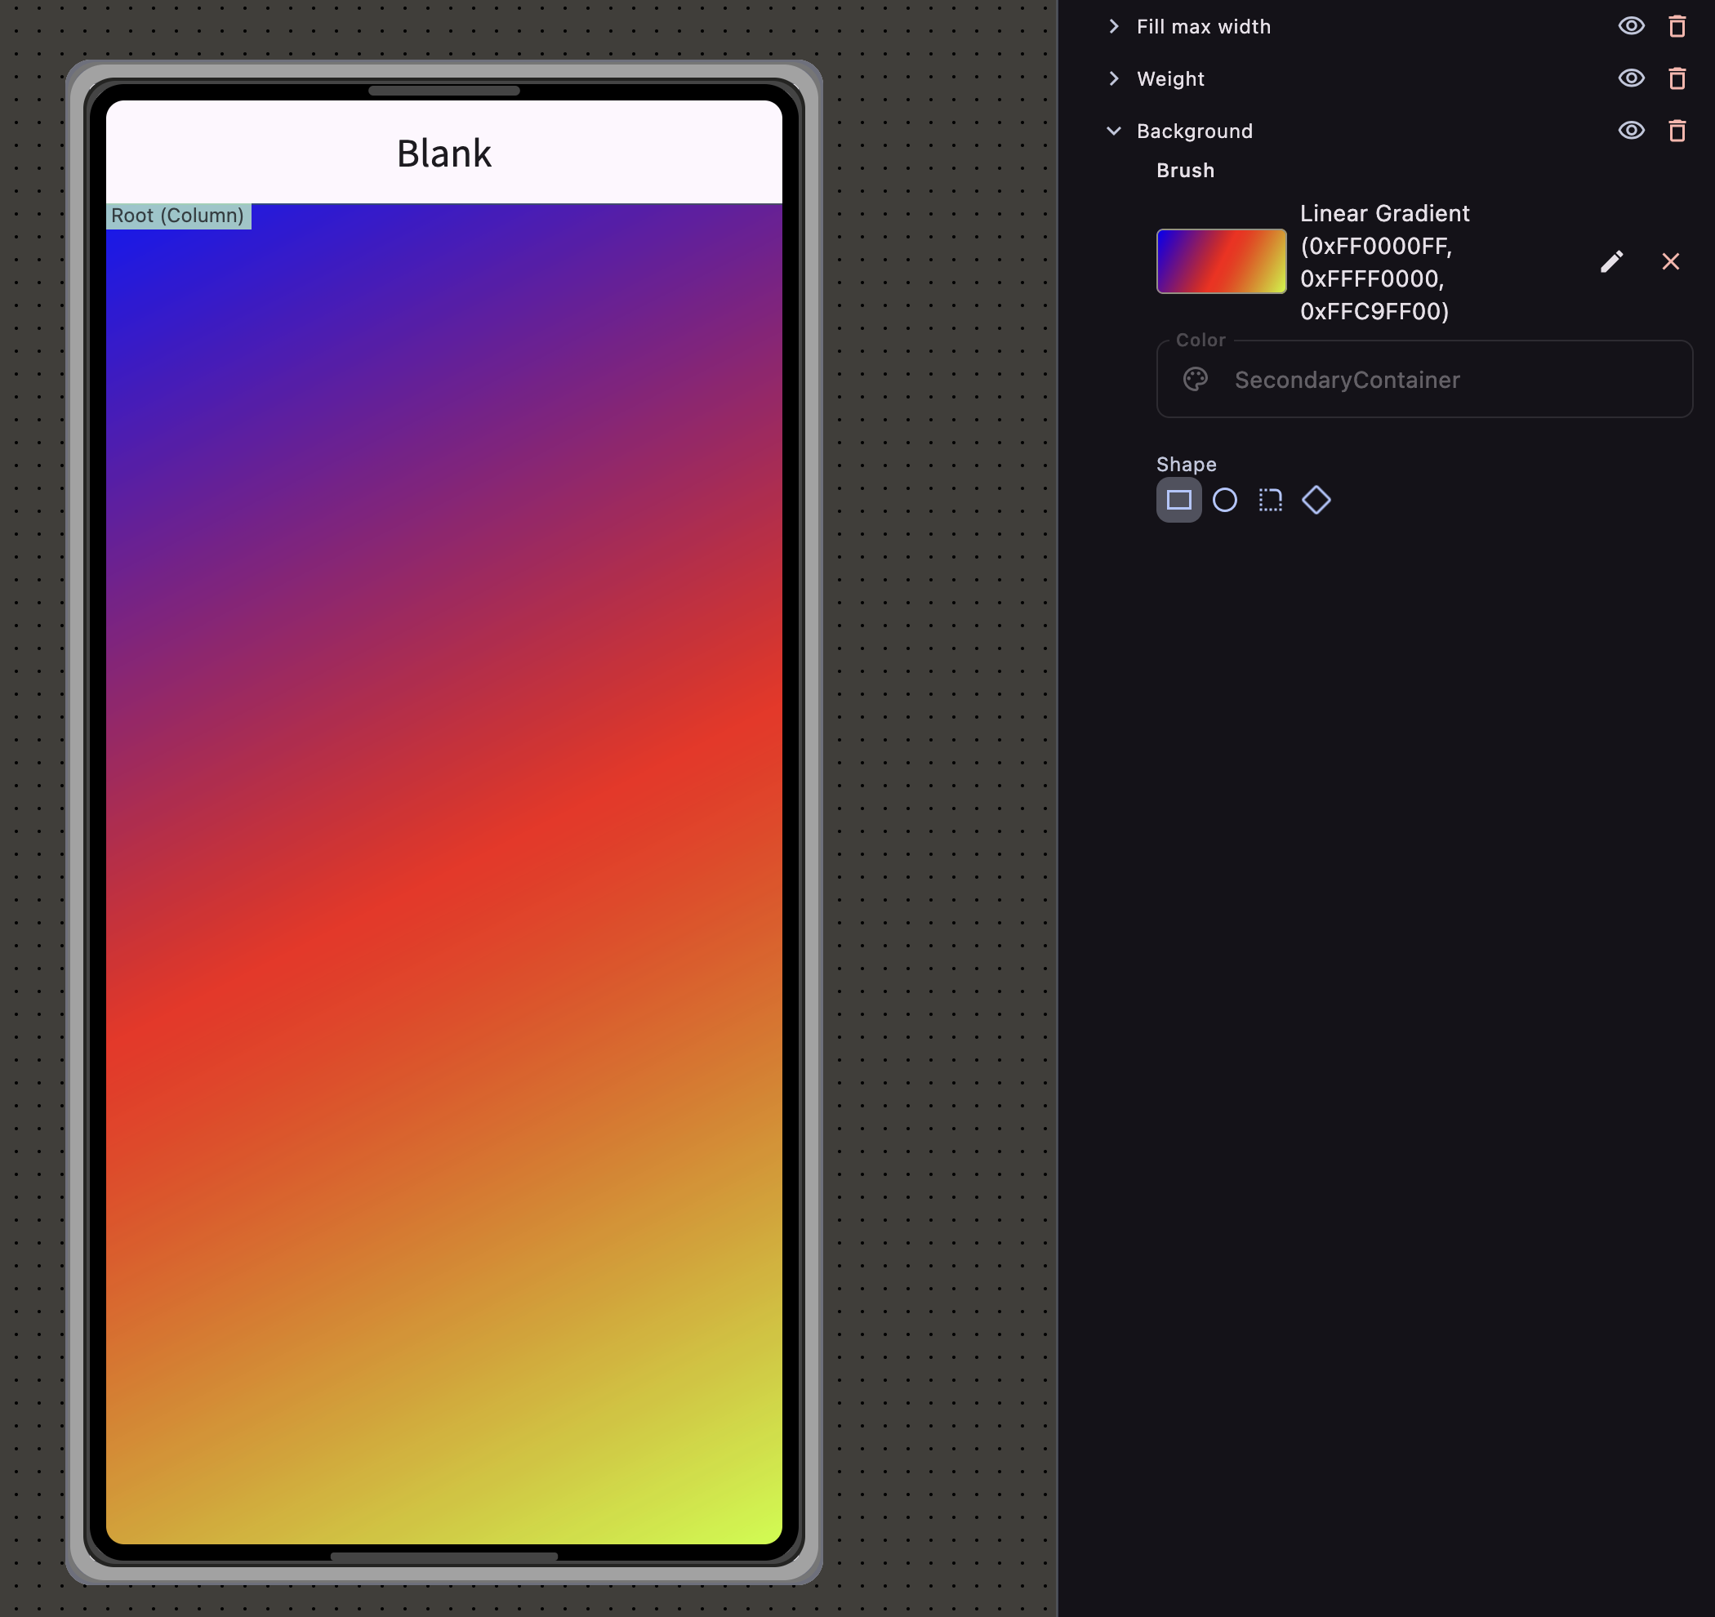
Task: Select the circle shape
Action: [1224, 500]
